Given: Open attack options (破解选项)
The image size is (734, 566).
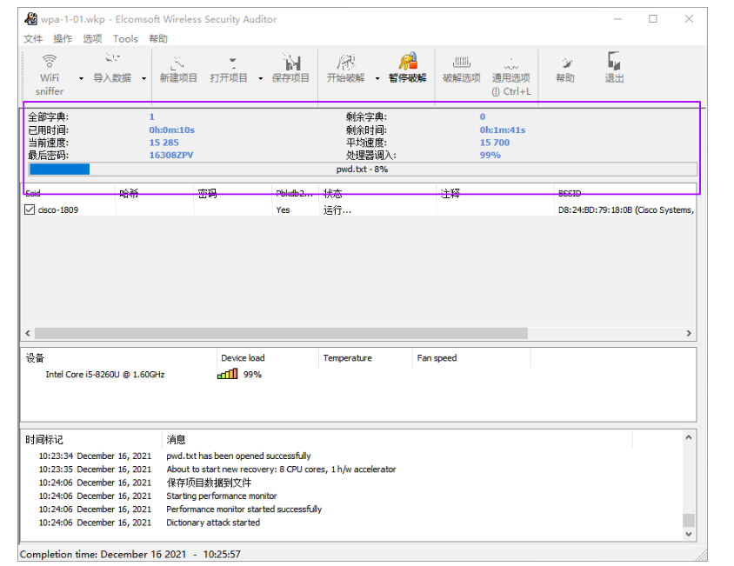Looking at the screenshot, I should tap(462, 69).
